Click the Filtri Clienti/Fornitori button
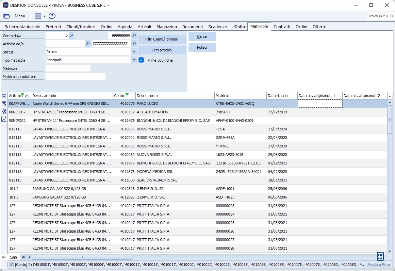The image size is (395, 271). [162, 39]
